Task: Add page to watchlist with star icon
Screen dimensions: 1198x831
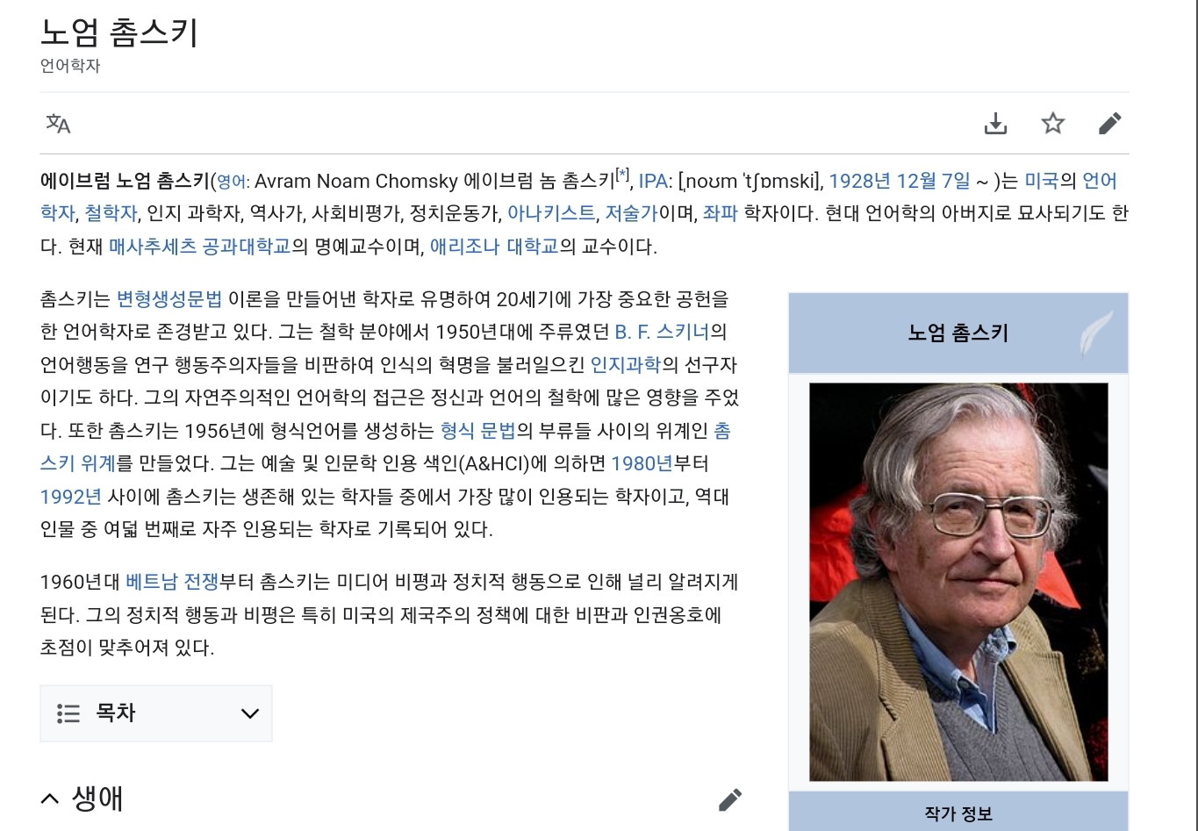Action: pos(1052,123)
